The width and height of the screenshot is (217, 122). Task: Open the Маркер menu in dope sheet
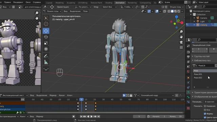coord(53,95)
